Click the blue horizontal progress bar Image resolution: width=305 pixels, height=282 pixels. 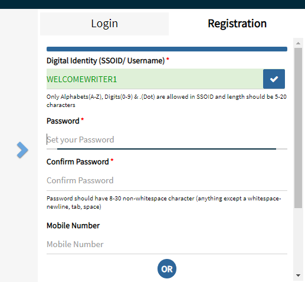(x=167, y=49)
